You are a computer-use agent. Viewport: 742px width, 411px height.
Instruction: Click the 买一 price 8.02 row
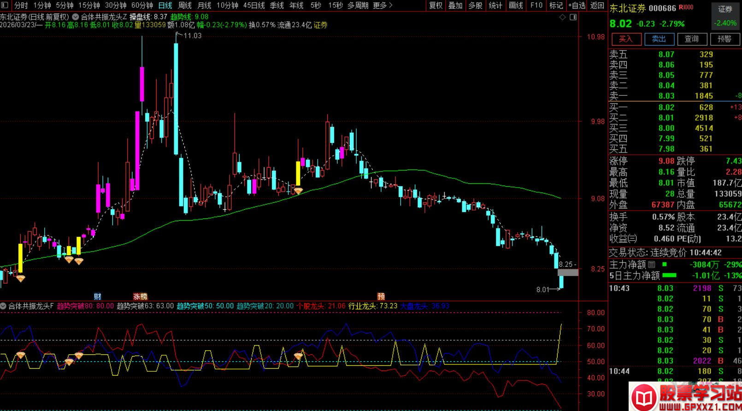(675, 107)
